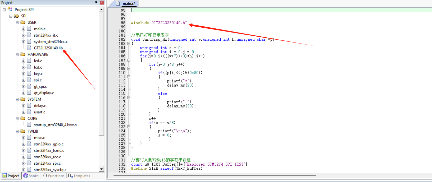Click the FWLIB group folder icon

(x=23, y=131)
